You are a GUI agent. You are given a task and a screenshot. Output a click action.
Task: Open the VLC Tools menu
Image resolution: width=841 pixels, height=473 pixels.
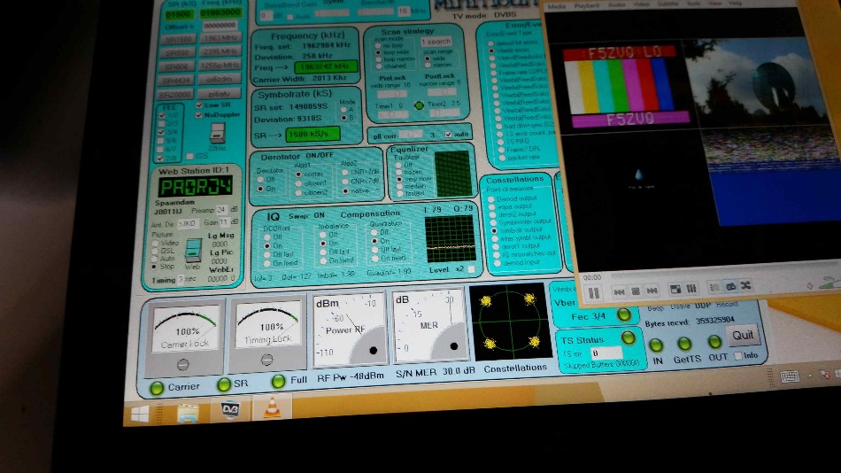693,4
